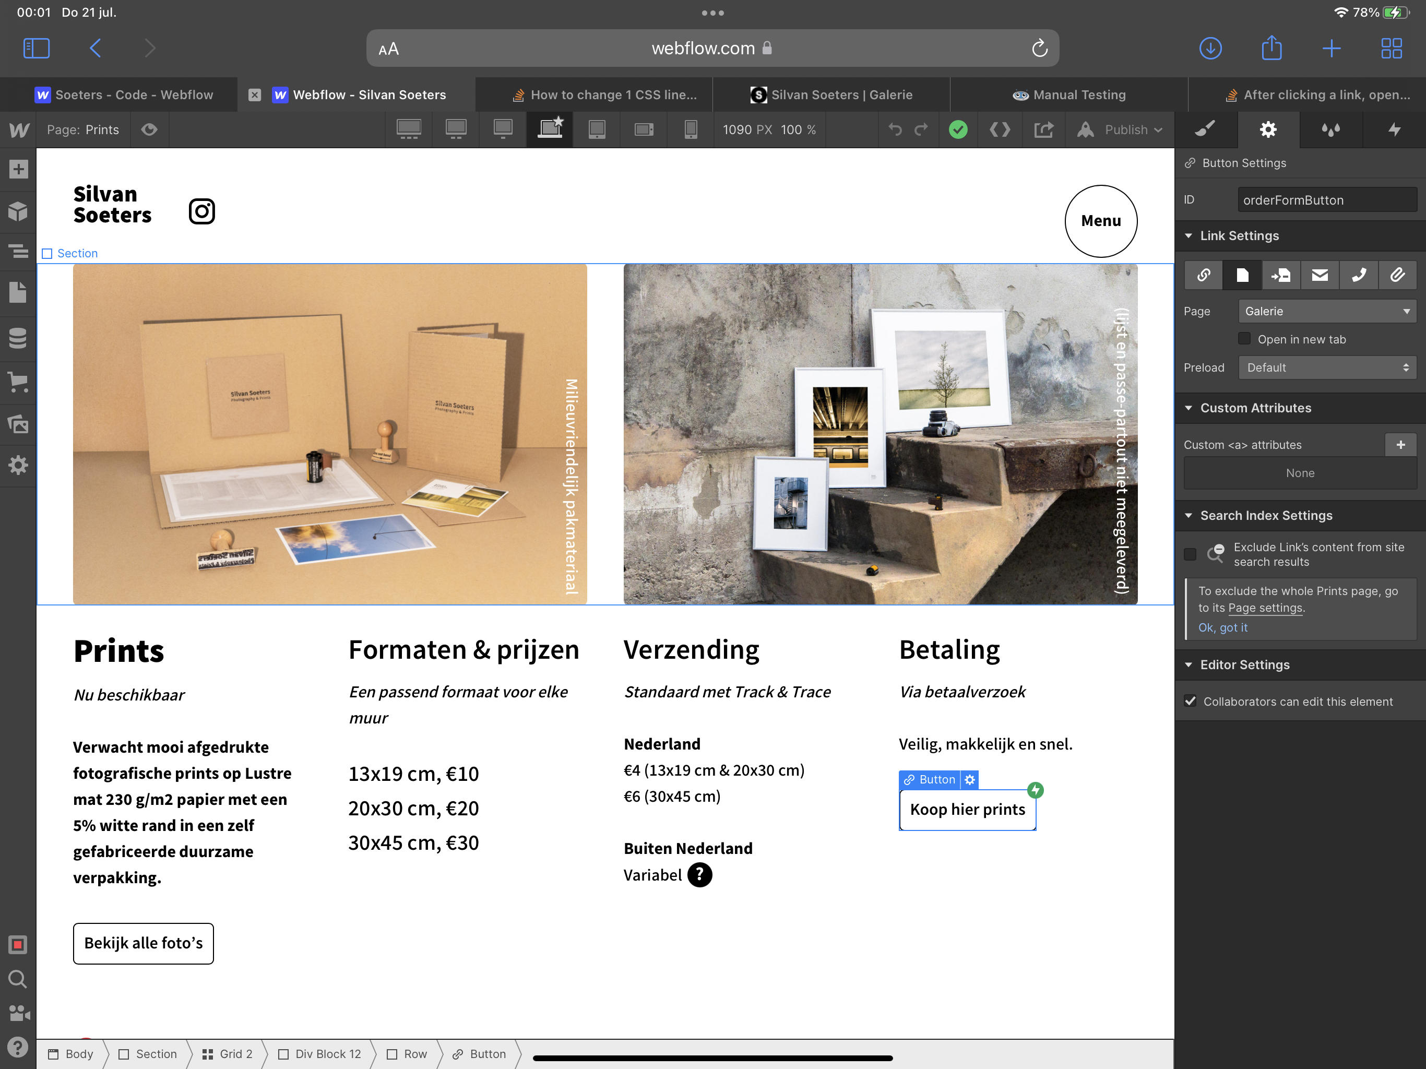
Task: Select the mobile landscape breakpoint
Action: coord(644,129)
